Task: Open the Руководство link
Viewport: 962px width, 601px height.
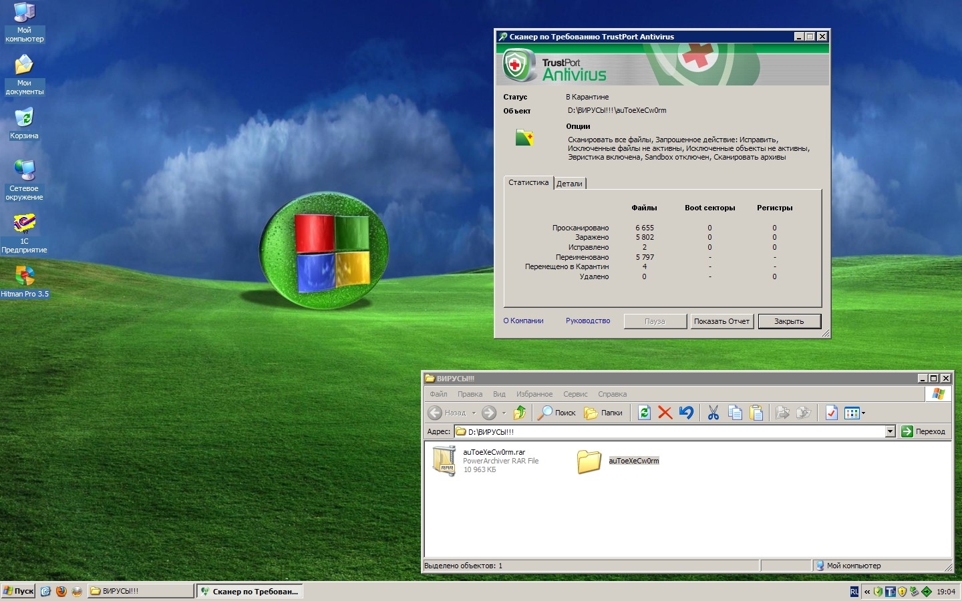Action: (587, 321)
